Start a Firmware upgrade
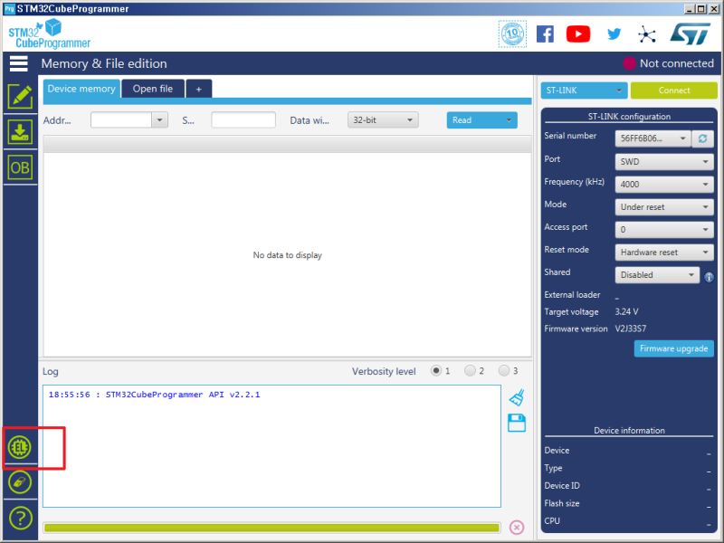The width and height of the screenshot is (724, 543). tap(673, 348)
